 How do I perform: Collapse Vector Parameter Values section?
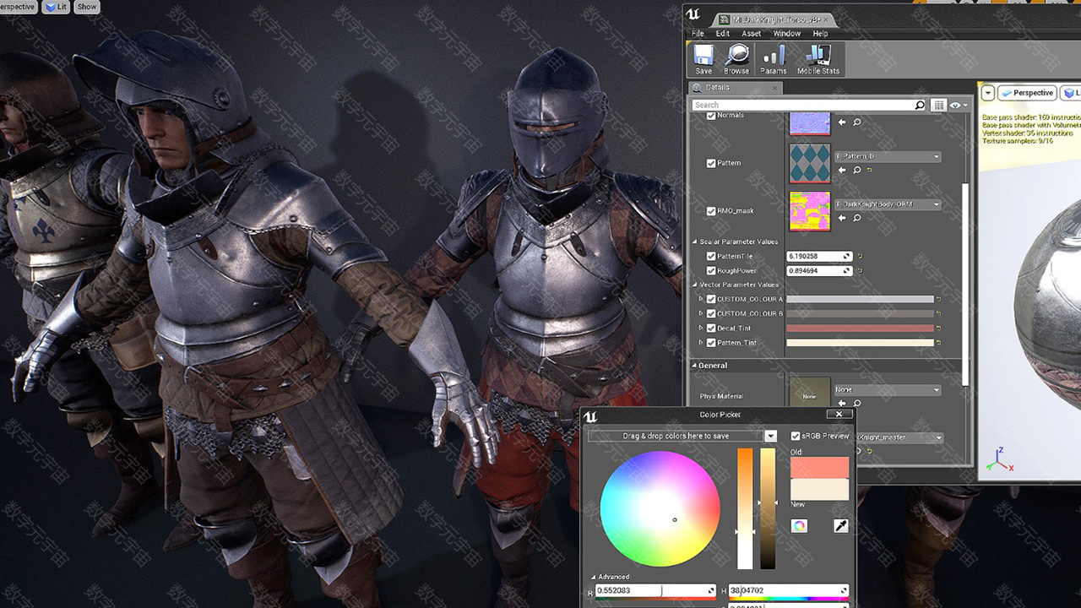[x=694, y=285]
